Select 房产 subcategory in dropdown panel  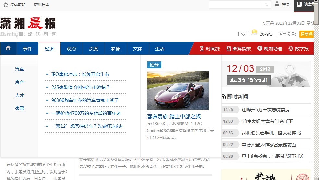[x=19, y=82]
